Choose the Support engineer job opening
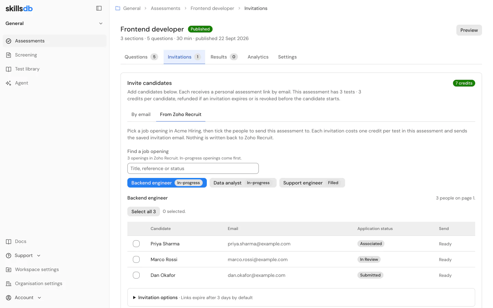Screen dimensions: 493x308 pos(312,183)
